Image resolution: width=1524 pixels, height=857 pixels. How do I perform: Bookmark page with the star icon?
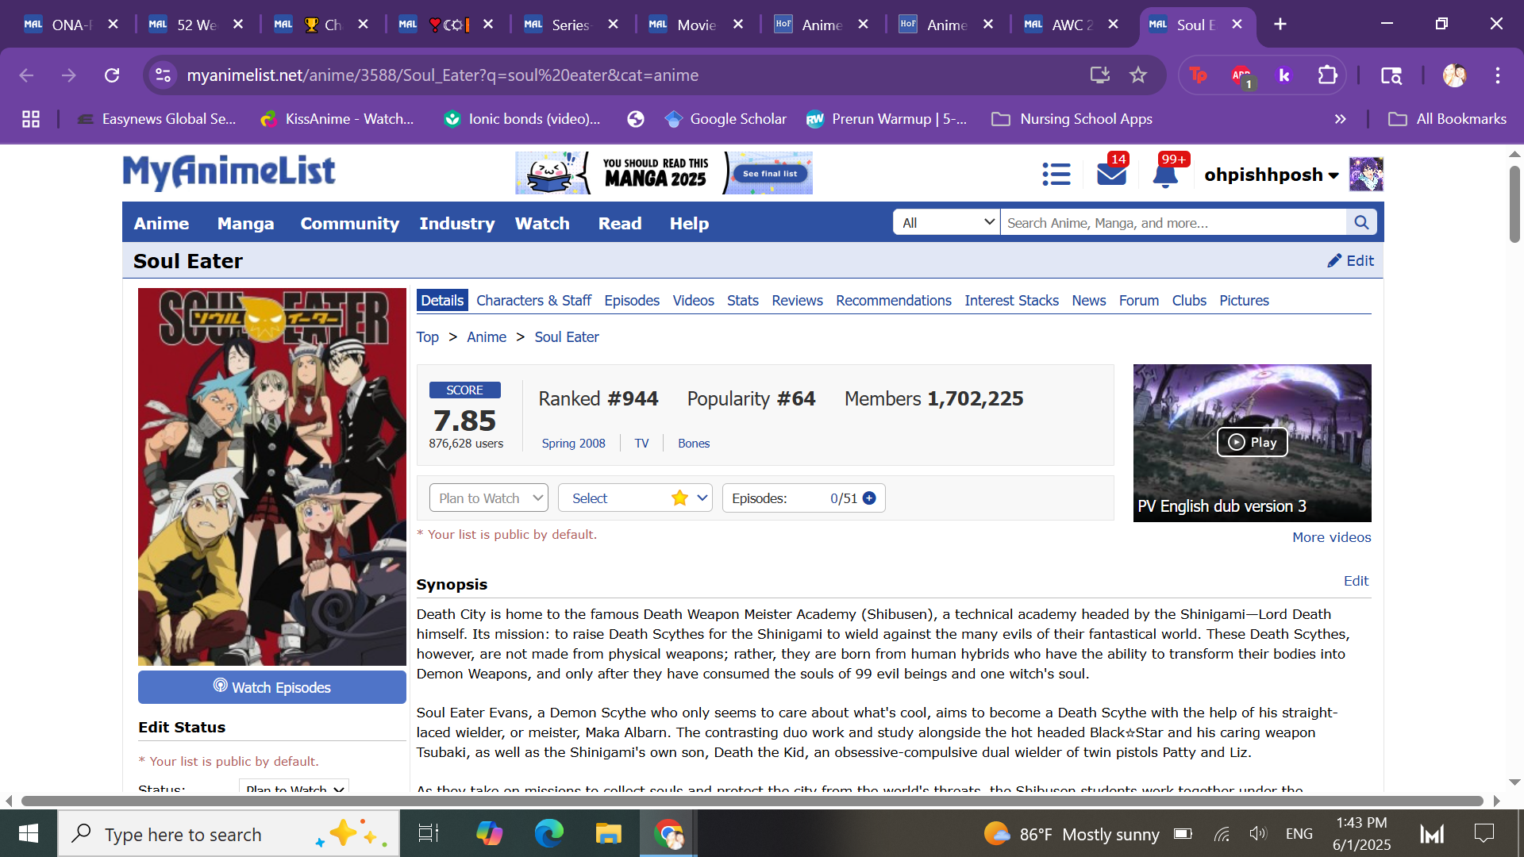1138,75
